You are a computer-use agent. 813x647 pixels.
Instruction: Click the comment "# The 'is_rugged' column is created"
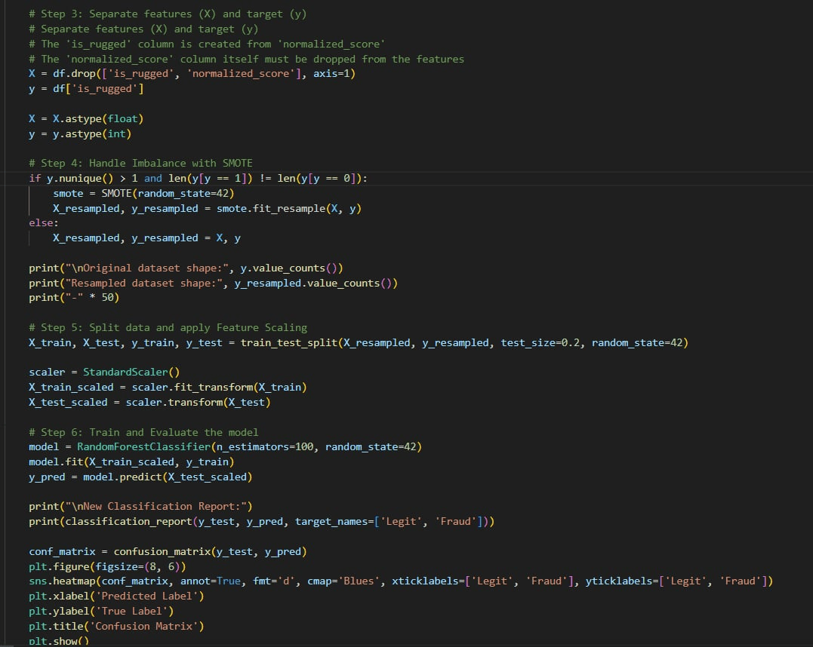(207, 44)
